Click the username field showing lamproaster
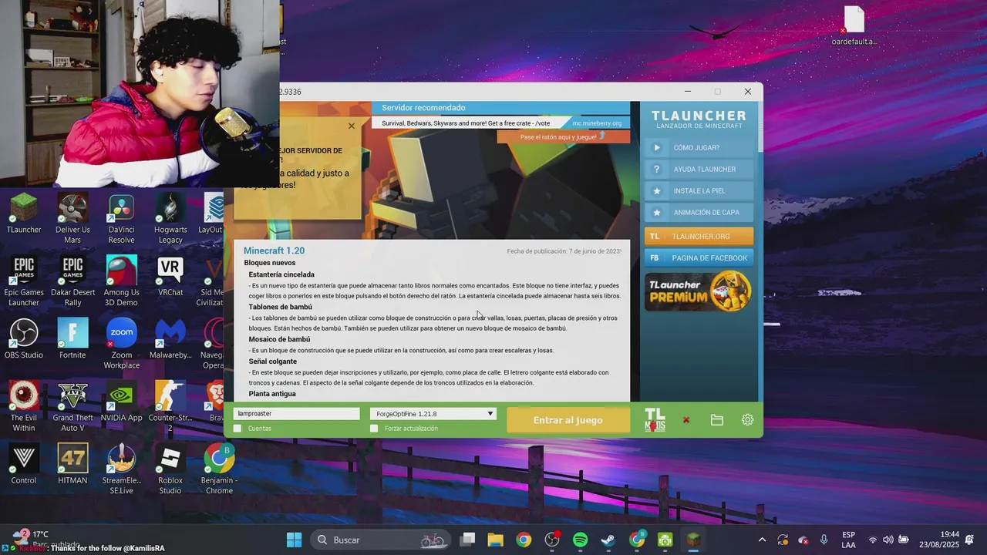Image resolution: width=987 pixels, height=555 pixels. point(297,414)
